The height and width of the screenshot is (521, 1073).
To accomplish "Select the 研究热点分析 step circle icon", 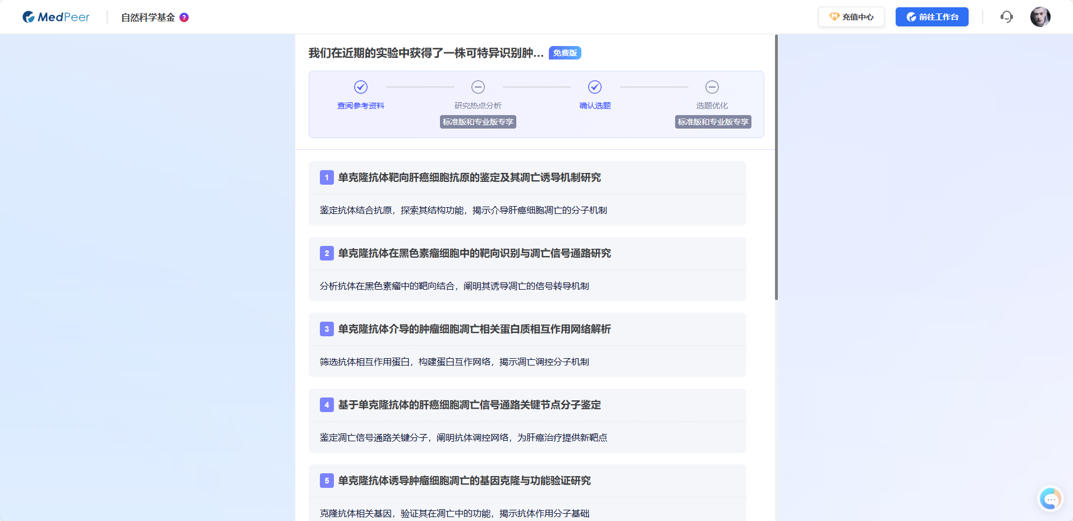I will (x=478, y=87).
